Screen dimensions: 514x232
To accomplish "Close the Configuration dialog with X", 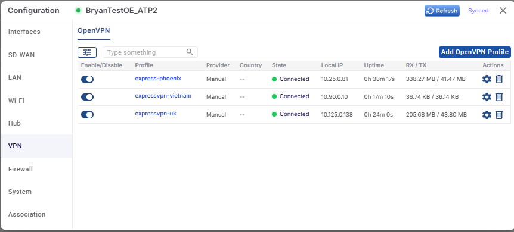I will pos(503,11).
